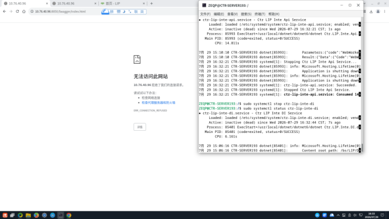The width and height of the screenshot is (389, 219).
Task: Open terminal 终端(T) menu
Action: (260, 14)
